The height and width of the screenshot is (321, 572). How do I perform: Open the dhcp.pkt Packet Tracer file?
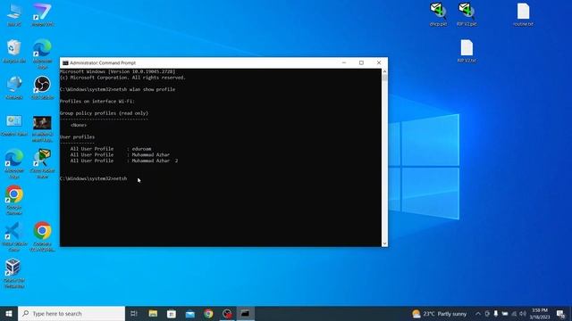click(438, 14)
